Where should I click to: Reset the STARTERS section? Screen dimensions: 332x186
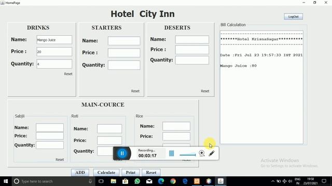point(135,91)
